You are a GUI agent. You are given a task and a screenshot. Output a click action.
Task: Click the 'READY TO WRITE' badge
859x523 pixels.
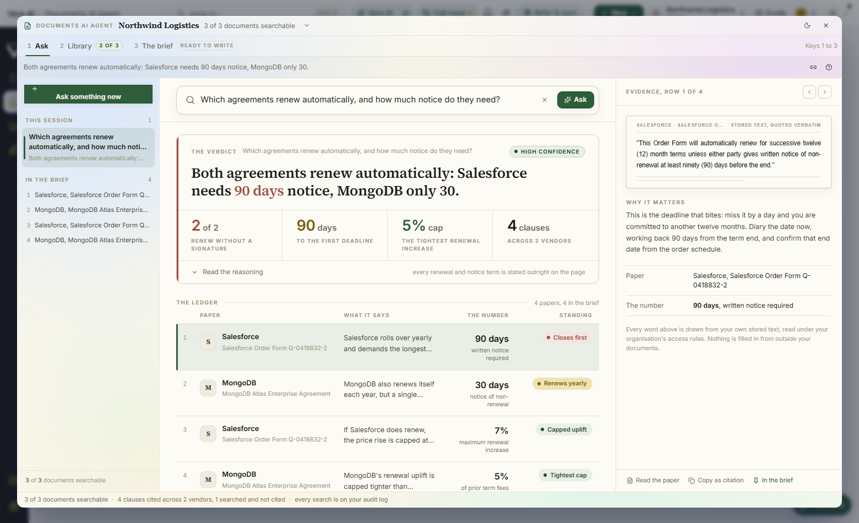point(207,46)
